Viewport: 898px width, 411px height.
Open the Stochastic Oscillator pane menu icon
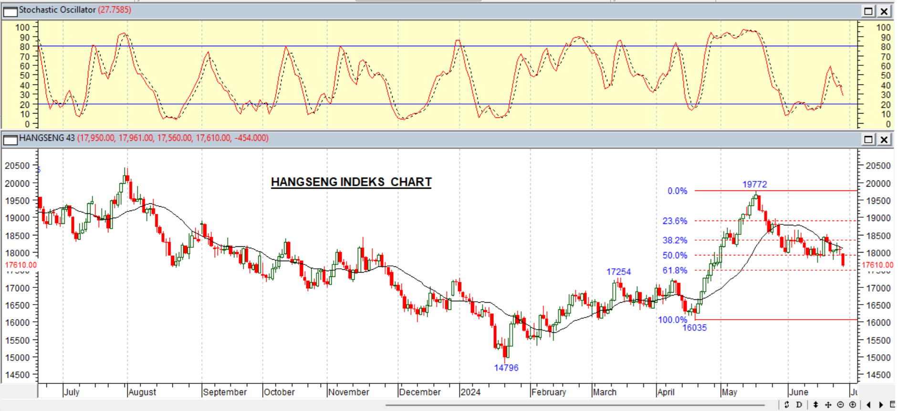pos(10,11)
